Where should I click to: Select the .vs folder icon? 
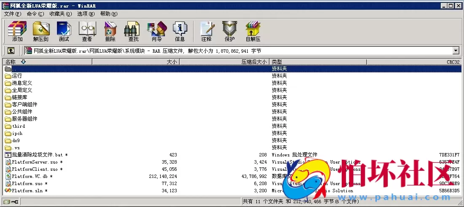click(8, 148)
